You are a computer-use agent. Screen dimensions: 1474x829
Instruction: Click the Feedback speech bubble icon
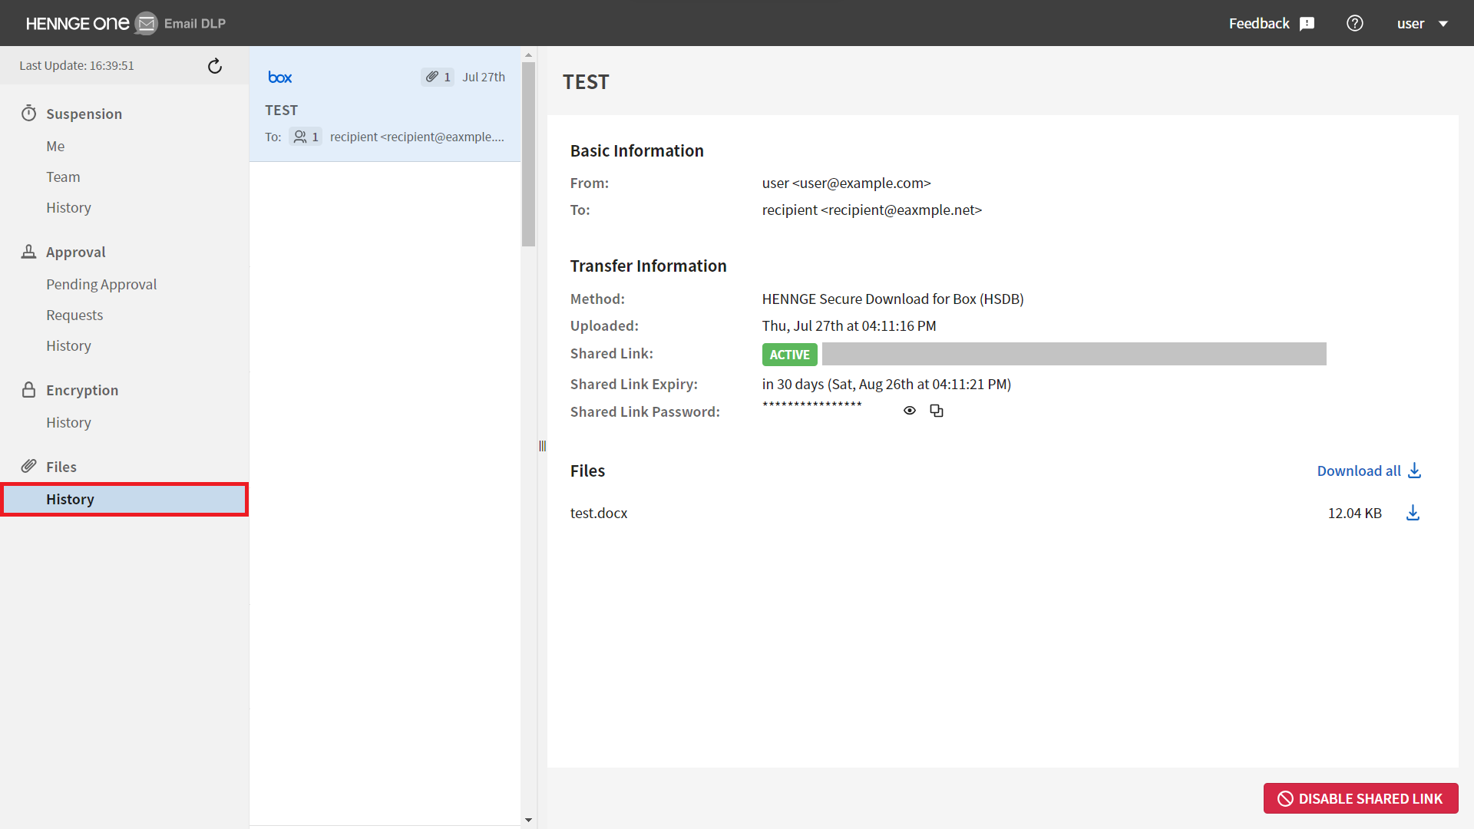click(1307, 24)
